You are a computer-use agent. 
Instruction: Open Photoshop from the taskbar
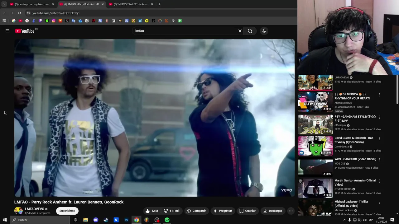click(126, 220)
